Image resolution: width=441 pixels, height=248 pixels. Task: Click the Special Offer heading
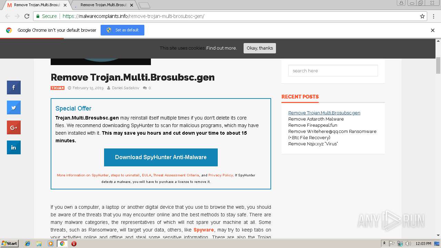pos(73,108)
